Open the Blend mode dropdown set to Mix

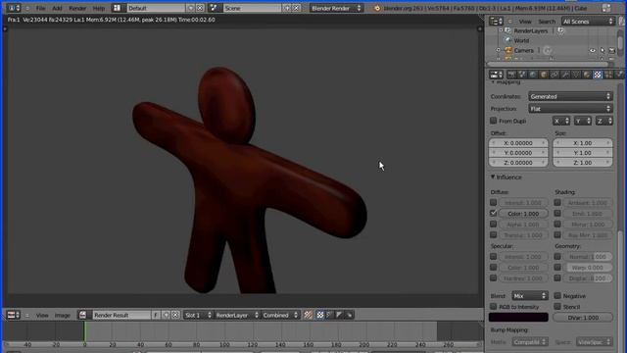click(530, 296)
